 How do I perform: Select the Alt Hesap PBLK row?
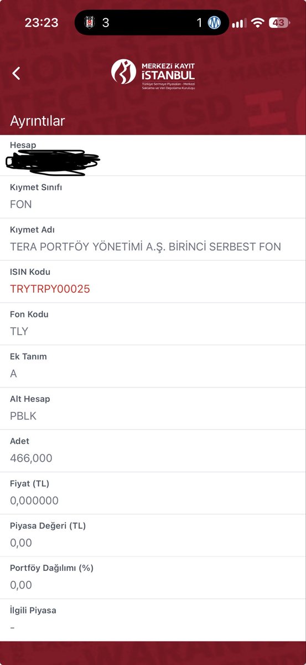pyautogui.click(x=153, y=408)
